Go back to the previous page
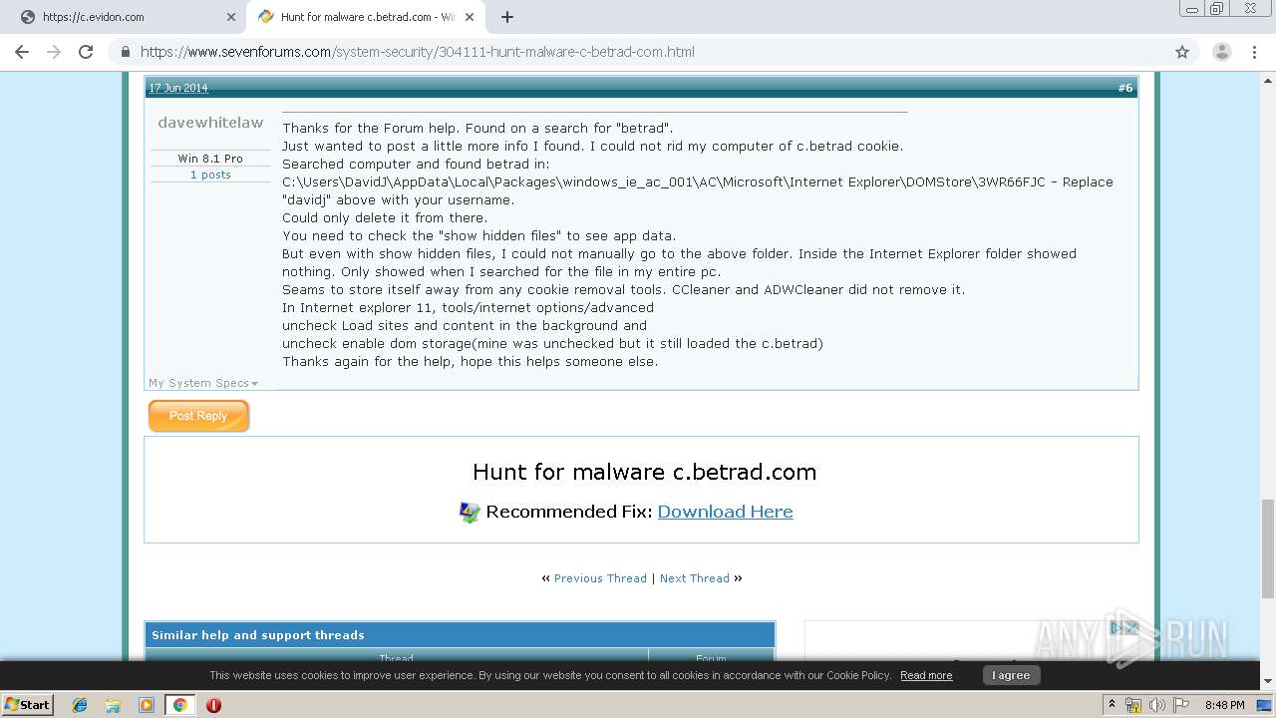 [x=22, y=52]
